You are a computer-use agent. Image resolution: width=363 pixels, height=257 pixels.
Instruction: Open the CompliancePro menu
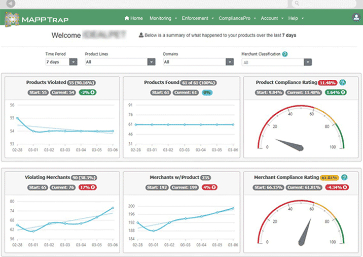click(237, 18)
